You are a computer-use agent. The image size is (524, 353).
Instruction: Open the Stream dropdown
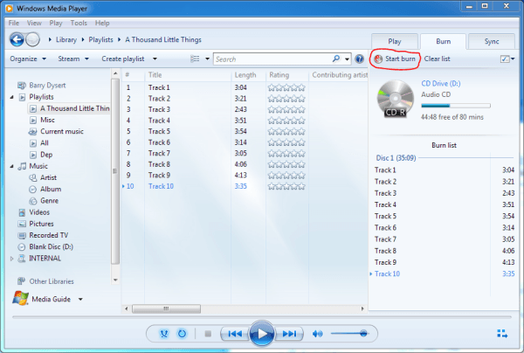click(x=73, y=59)
